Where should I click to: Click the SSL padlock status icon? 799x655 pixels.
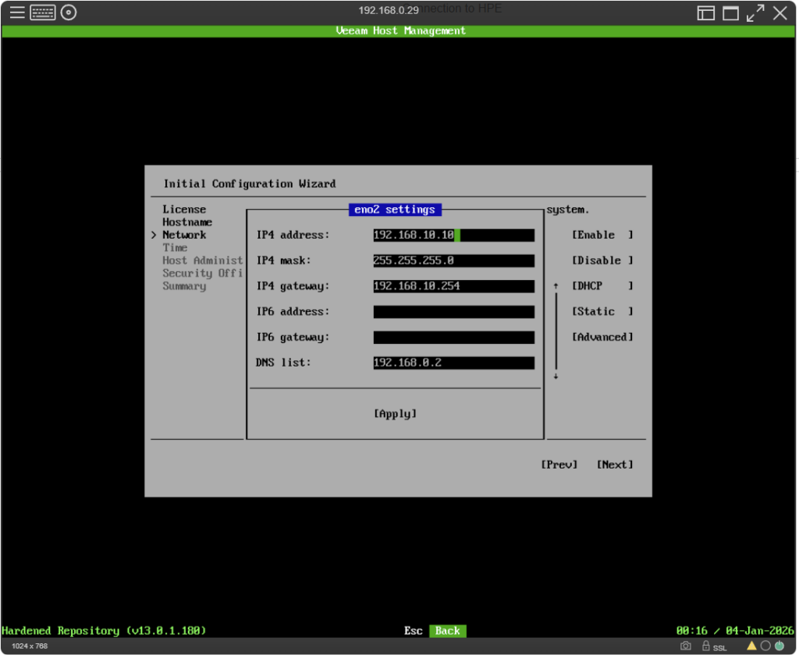(x=705, y=646)
